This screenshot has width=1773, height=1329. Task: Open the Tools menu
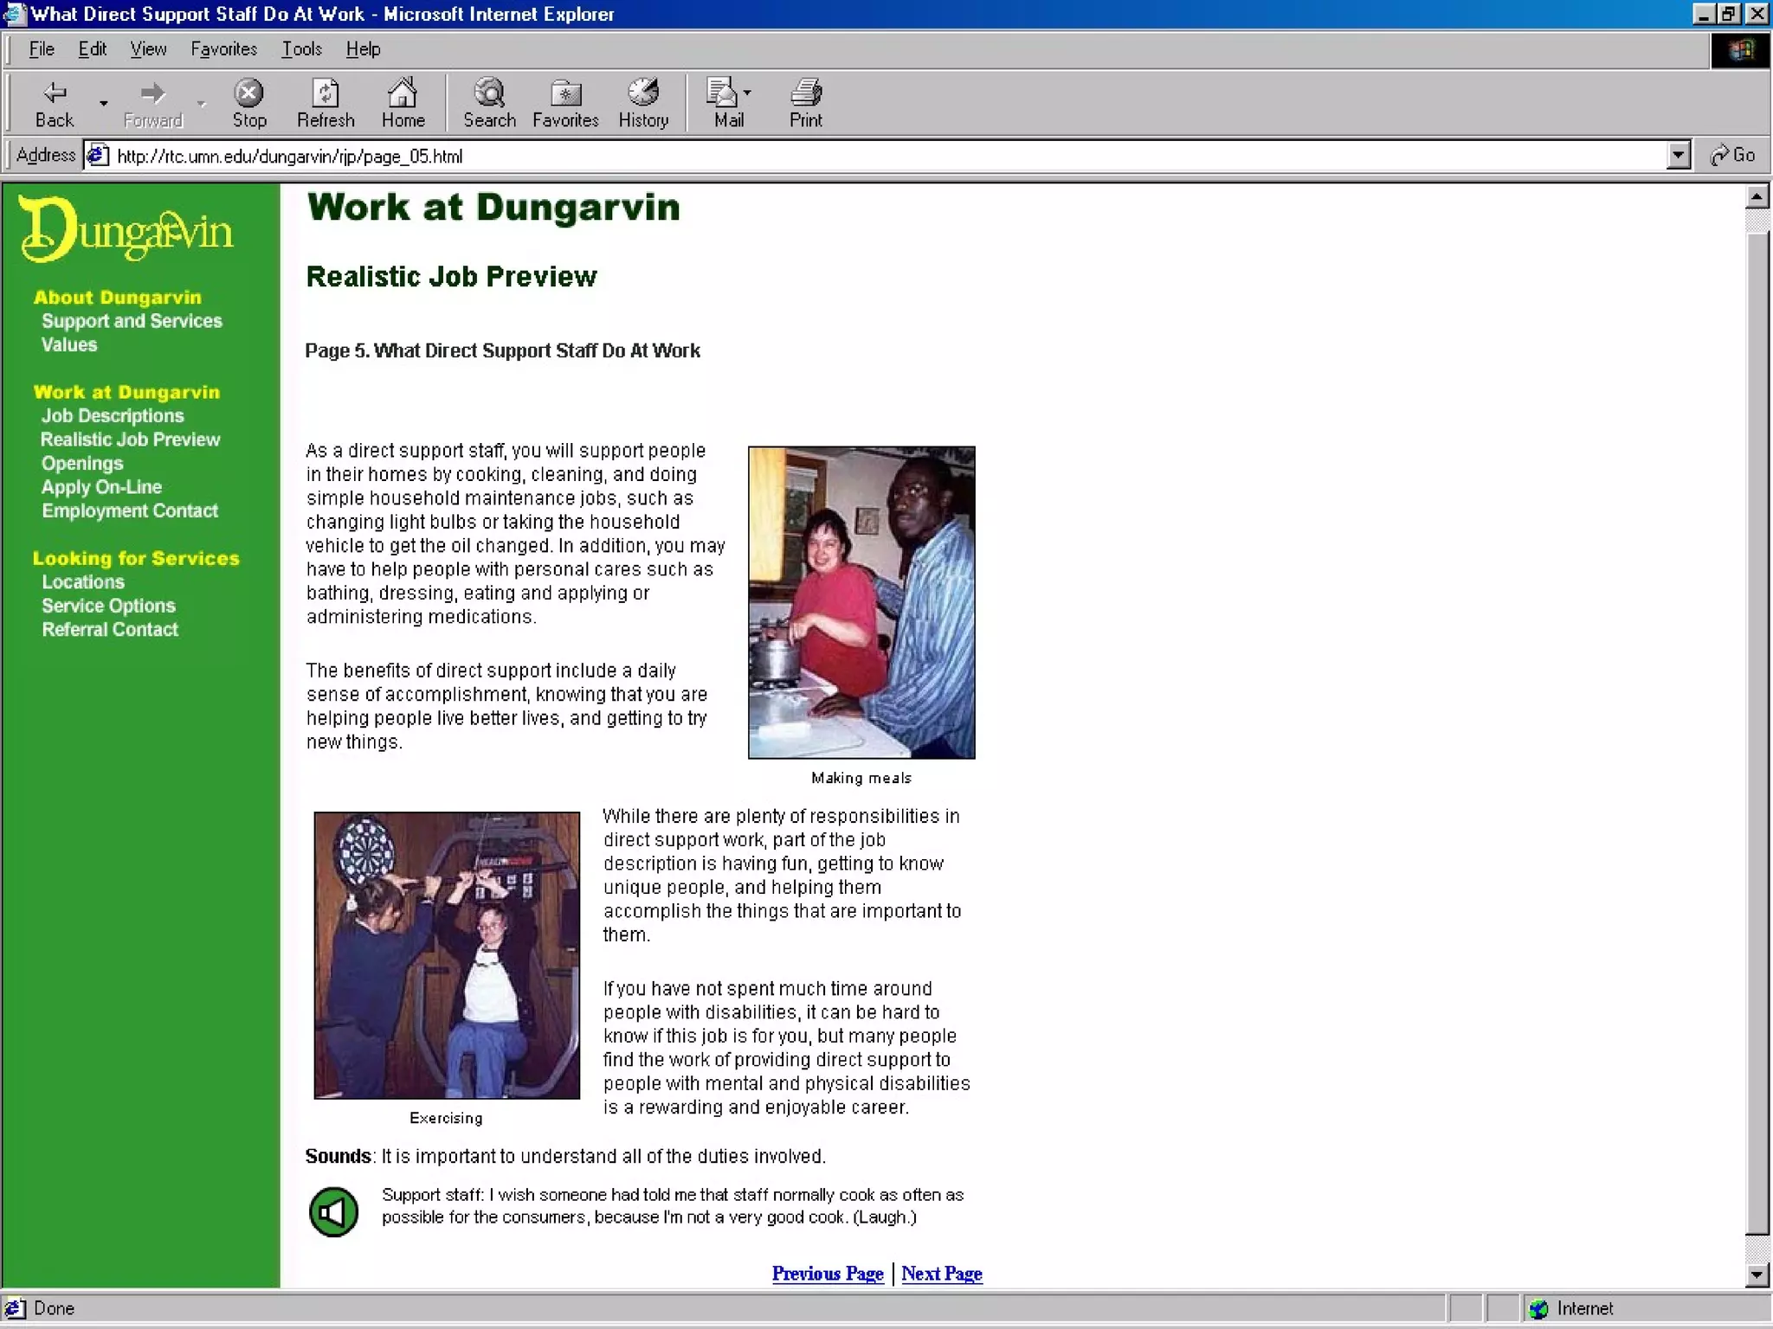pyautogui.click(x=301, y=49)
